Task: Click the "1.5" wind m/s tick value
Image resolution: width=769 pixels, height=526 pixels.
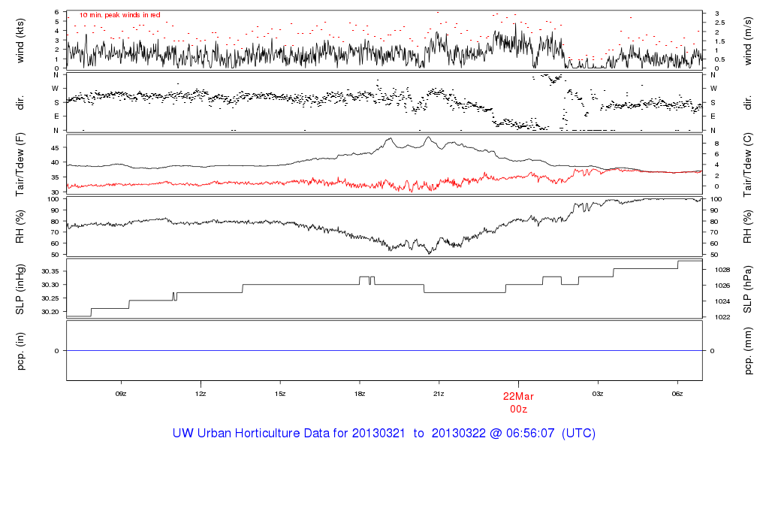Action: coord(719,41)
